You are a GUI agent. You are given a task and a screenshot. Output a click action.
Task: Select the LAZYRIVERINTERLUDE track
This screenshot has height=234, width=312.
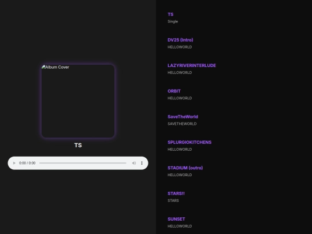(192, 65)
